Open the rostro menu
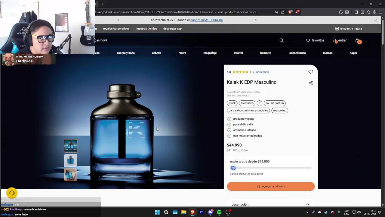 click(182, 53)
